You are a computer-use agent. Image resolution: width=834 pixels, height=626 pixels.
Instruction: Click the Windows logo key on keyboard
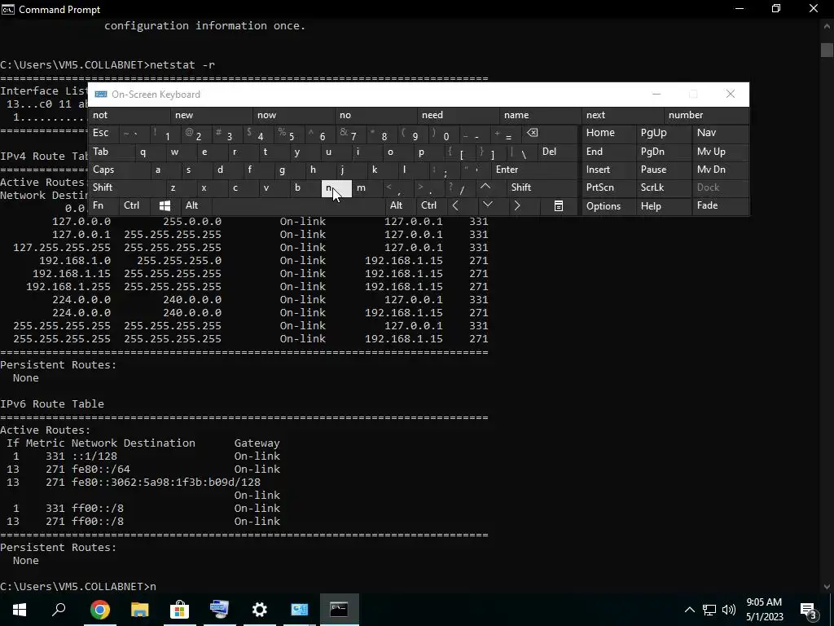(165, 205)
